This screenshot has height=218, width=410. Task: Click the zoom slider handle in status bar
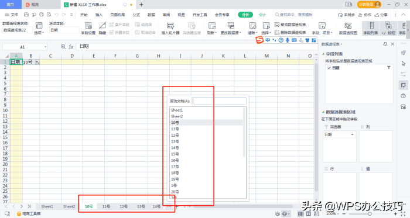(x=370, y=214)
